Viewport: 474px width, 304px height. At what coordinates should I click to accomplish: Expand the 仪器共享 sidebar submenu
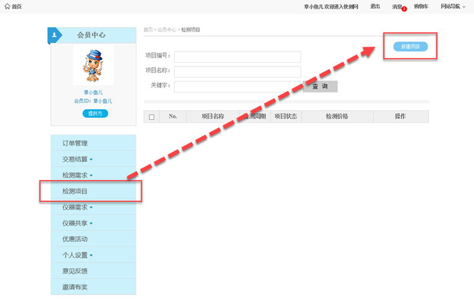(x=78, y=223)
